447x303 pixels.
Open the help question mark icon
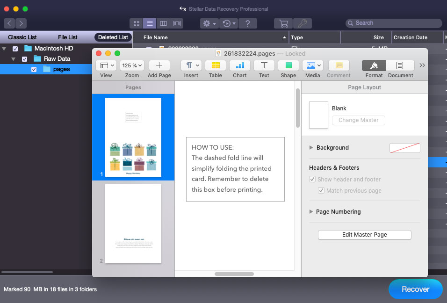[x=247, y=23]
